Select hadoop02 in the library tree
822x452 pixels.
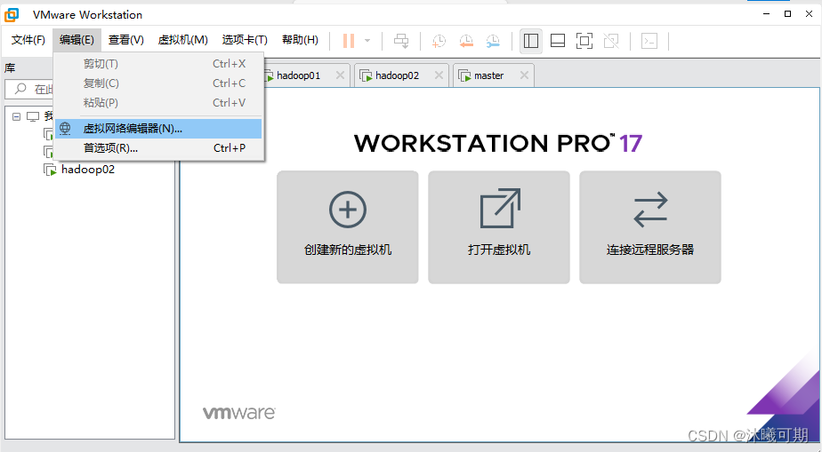tap(88, 170)
